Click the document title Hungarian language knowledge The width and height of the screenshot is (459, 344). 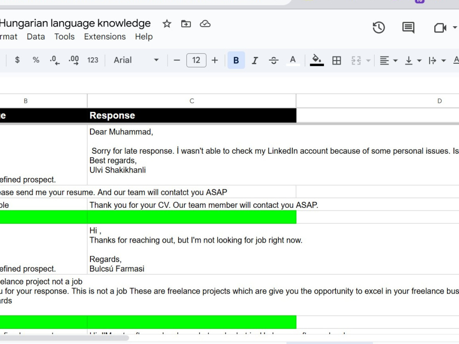click(75, 23)
